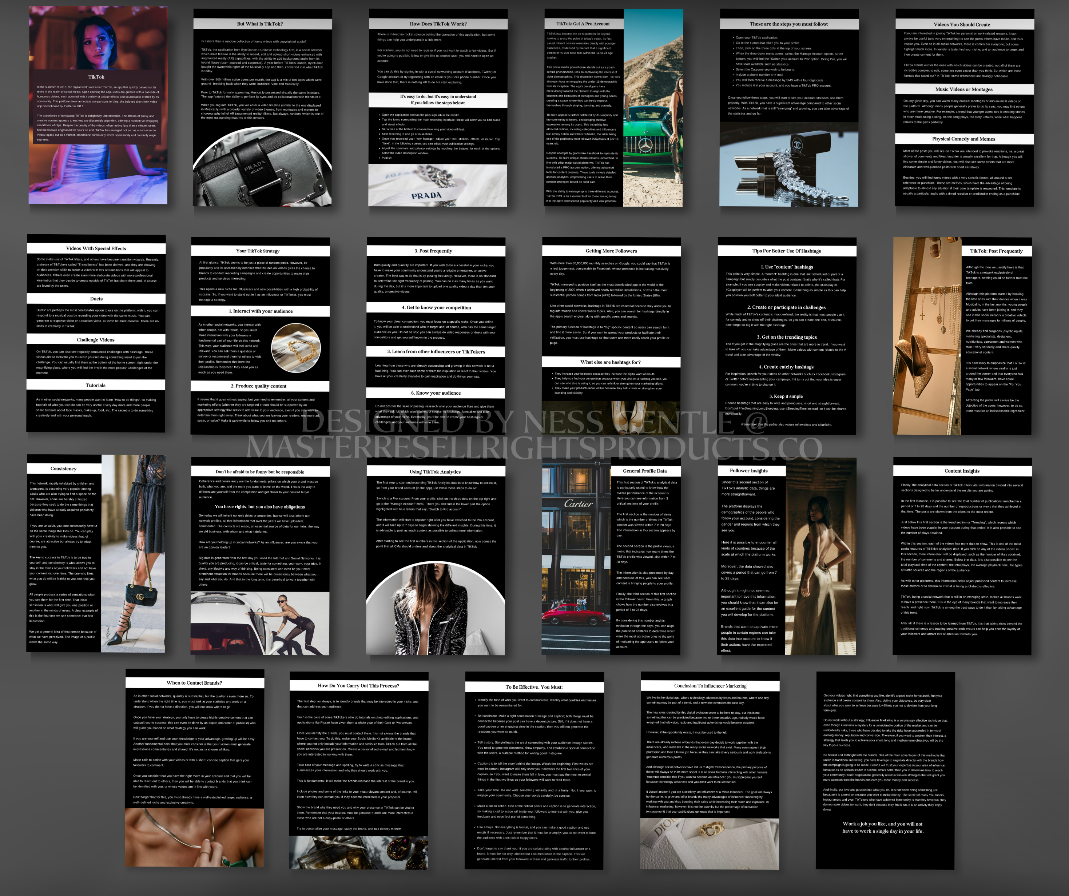Select the 'Using TikTok Analytics' page
This screenshot has height=896, width=1069.
tap(435, 557)
